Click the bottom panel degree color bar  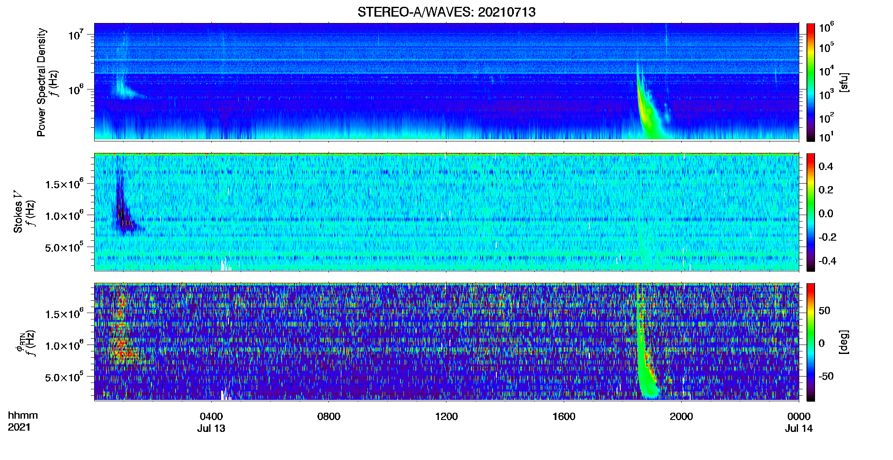(x=810, y=342)
